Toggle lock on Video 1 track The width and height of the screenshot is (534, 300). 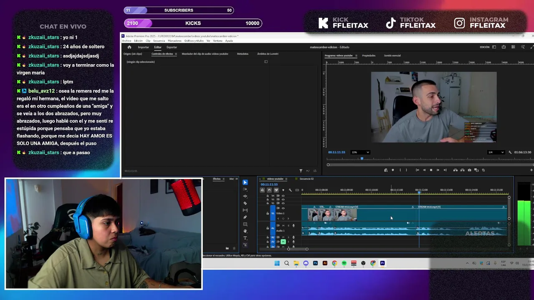(268, 213)
